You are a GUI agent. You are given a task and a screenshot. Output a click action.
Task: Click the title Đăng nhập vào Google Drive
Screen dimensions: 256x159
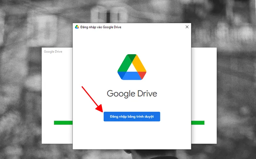coord(101,27)
